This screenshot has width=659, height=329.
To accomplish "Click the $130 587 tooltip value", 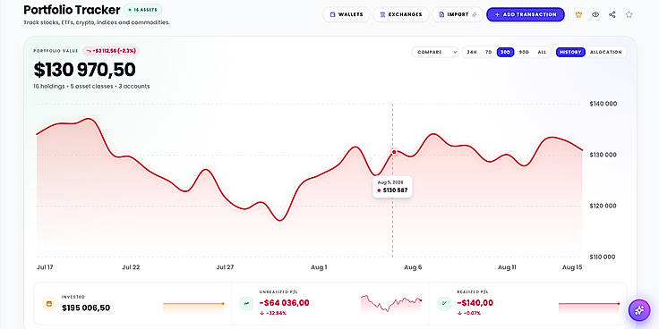I will [x=396, y=190].
